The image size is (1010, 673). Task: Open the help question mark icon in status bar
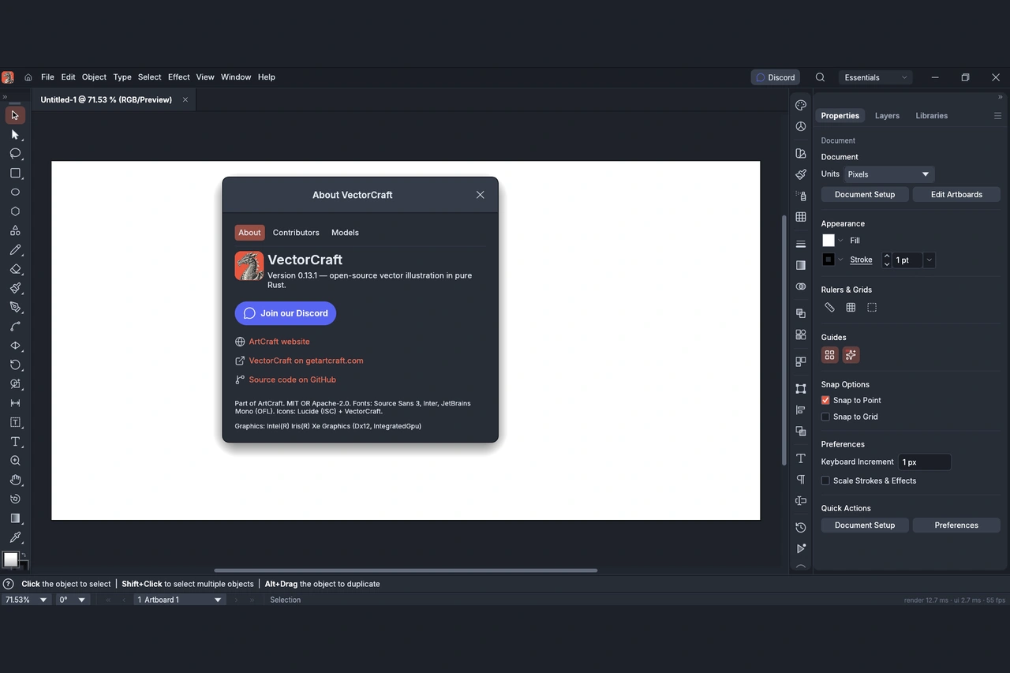pyautogui.click(x=9, y=584)
